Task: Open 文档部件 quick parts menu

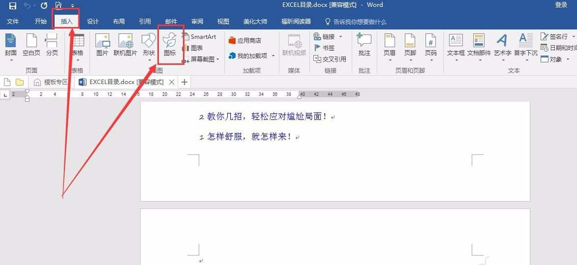Action: (479, 47)
